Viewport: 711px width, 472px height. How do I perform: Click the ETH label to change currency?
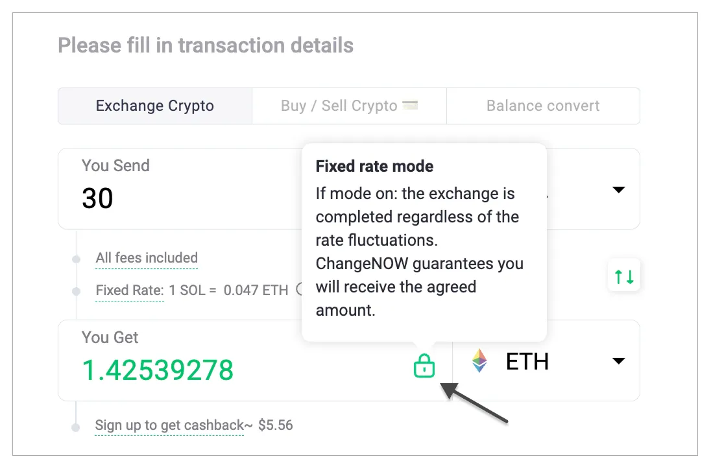click(527, 361)
